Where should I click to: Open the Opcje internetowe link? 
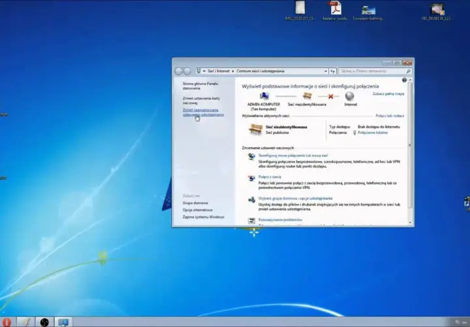[198, 210]
